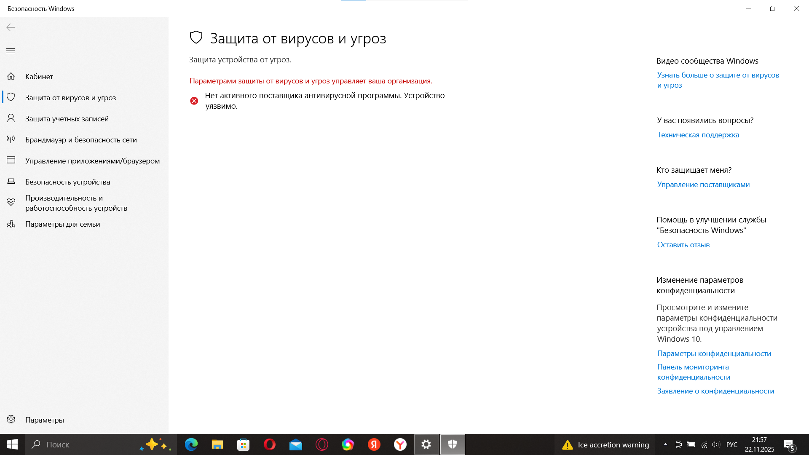809x455 pixels.
Task: Click Windows Security shield taskbar icon
Action: point(453,444)
